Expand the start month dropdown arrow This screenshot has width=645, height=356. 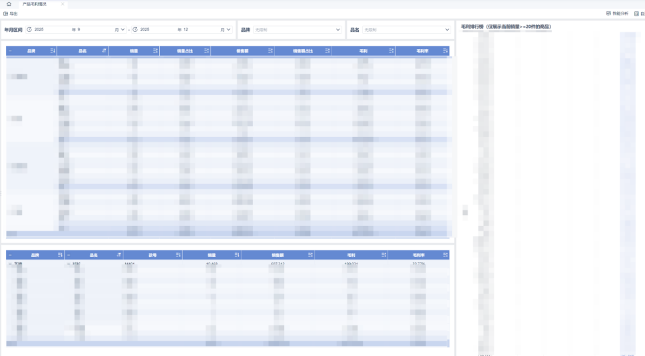click(122, 30)
